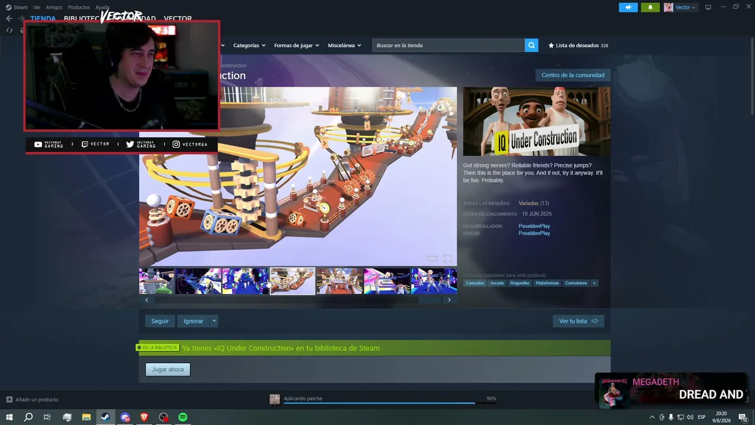Open Lista de deseados

point(578,45)
